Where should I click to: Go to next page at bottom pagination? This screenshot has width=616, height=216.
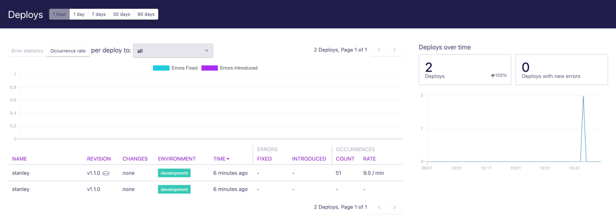(394, 207)
